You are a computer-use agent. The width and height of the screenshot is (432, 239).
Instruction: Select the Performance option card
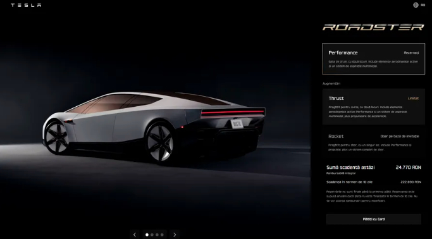click(x=374, y=59)
